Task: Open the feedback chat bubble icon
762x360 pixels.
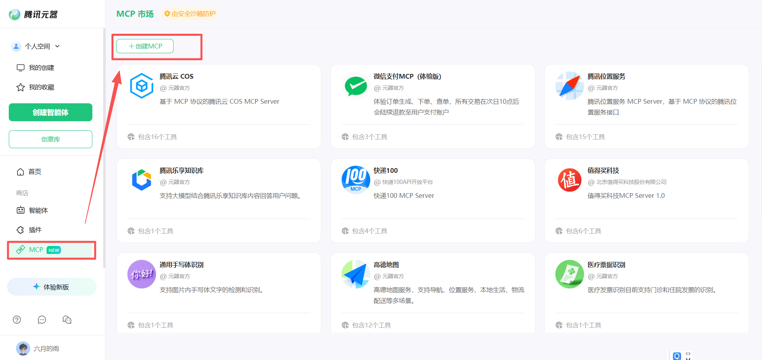Action: (x=42, y=319)
